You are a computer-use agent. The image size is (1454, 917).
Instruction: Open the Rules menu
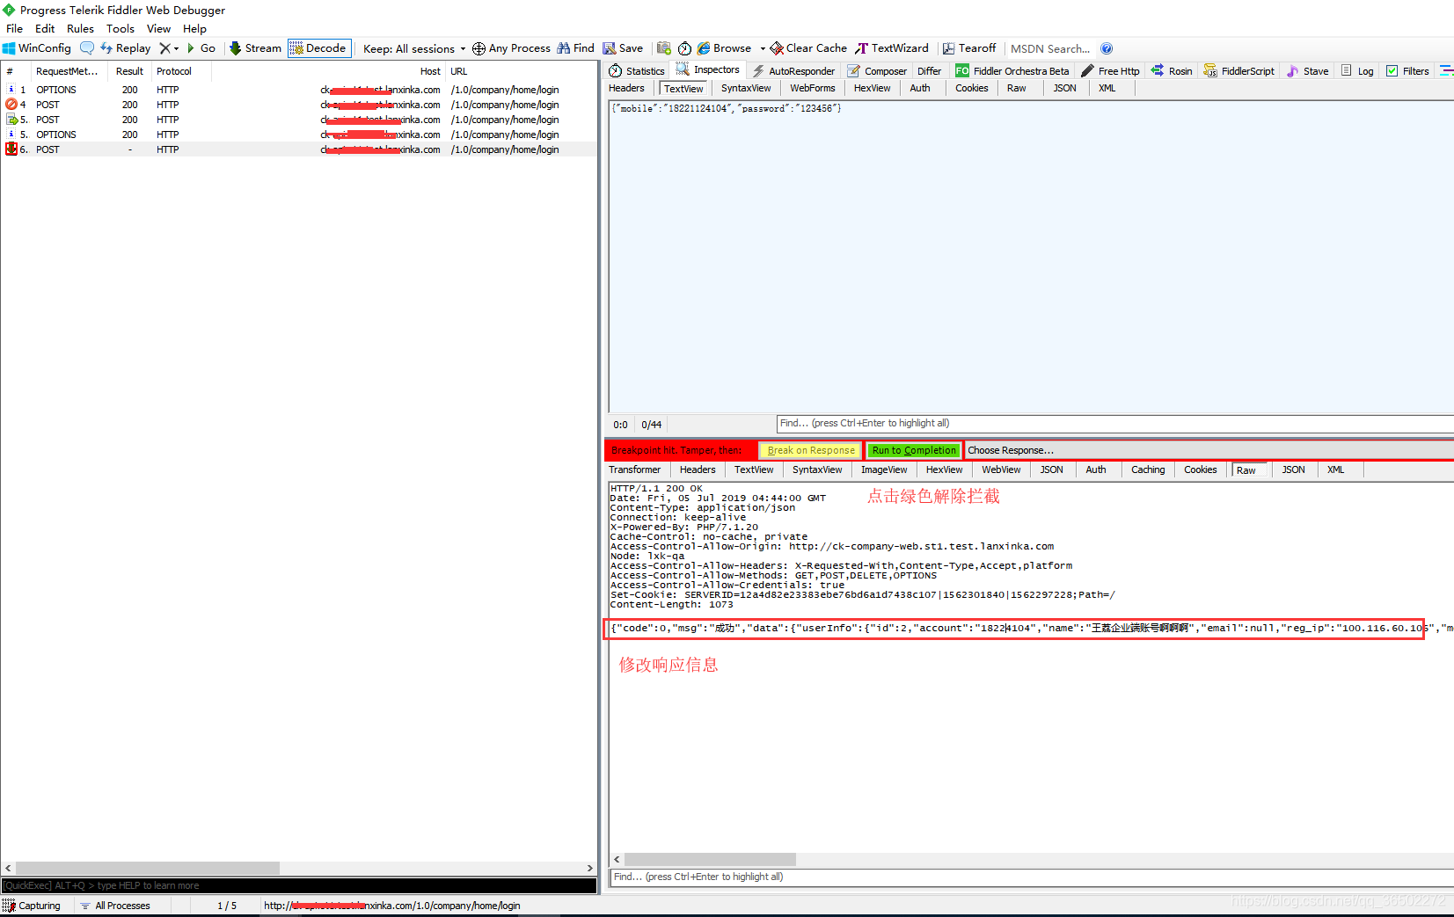80,28
